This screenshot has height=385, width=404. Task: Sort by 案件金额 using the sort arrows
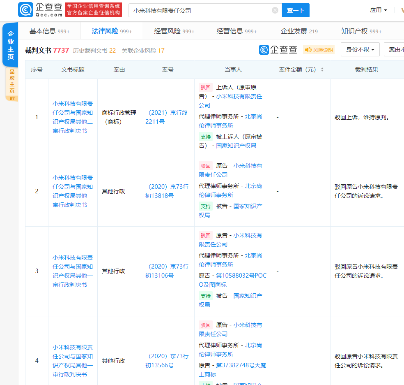(322, 70)
